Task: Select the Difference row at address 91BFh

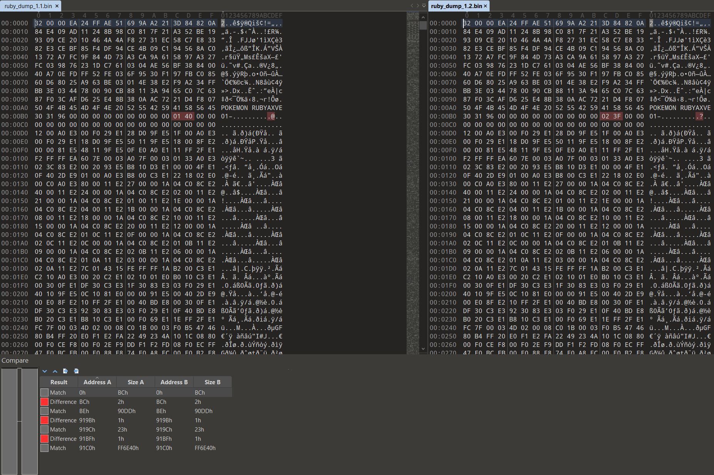Action: tap(136, 439)
